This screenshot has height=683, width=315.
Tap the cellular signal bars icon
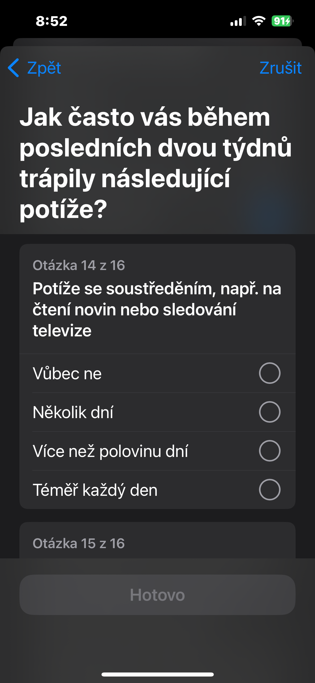coord(238,21)
